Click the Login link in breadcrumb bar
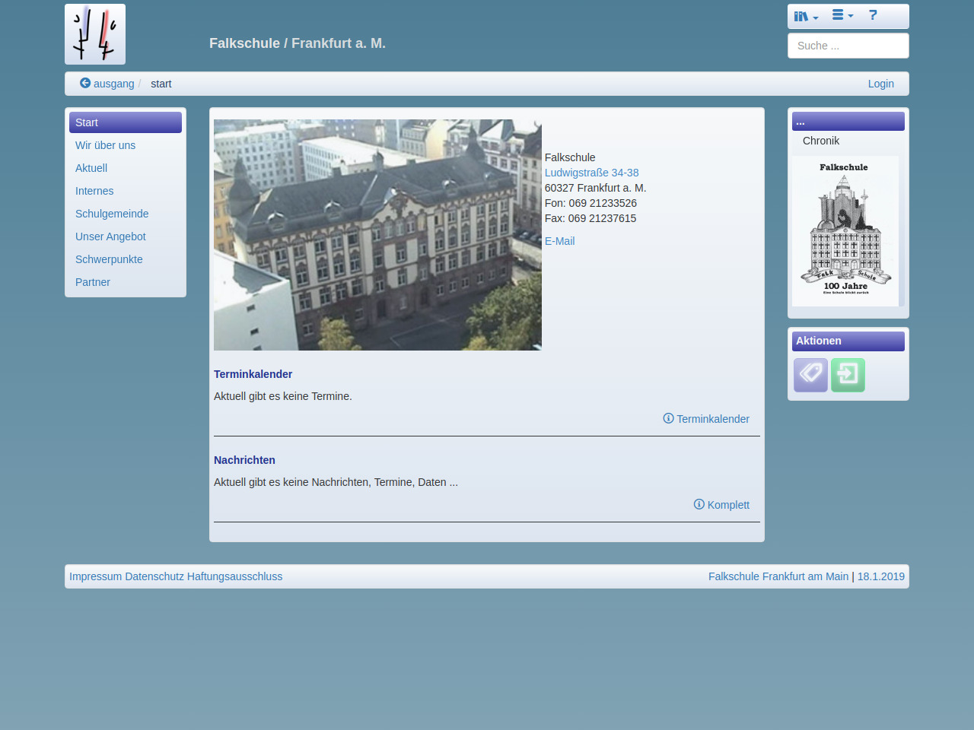 pos(880,84)
